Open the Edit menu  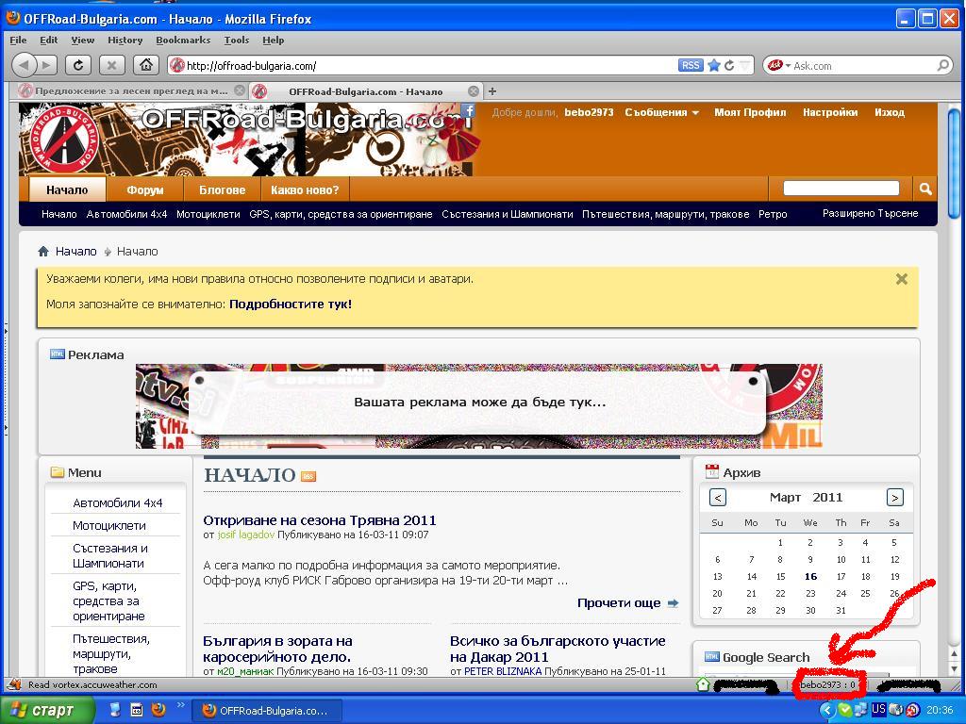[x=49, y=40]
